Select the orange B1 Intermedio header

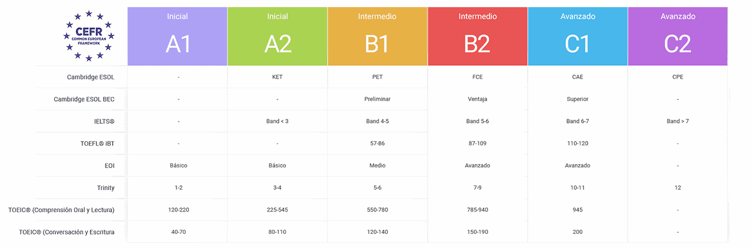click(378, 36)
